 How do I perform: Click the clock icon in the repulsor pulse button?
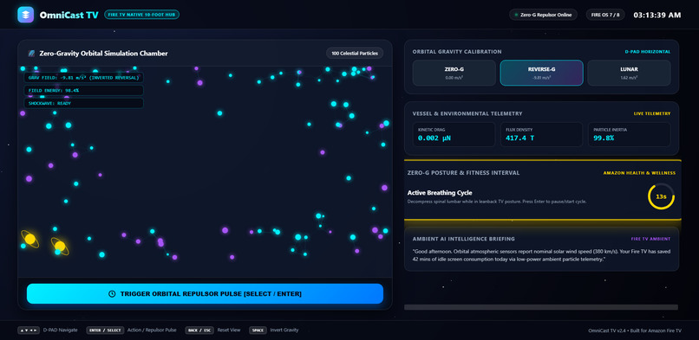[113, 294]
